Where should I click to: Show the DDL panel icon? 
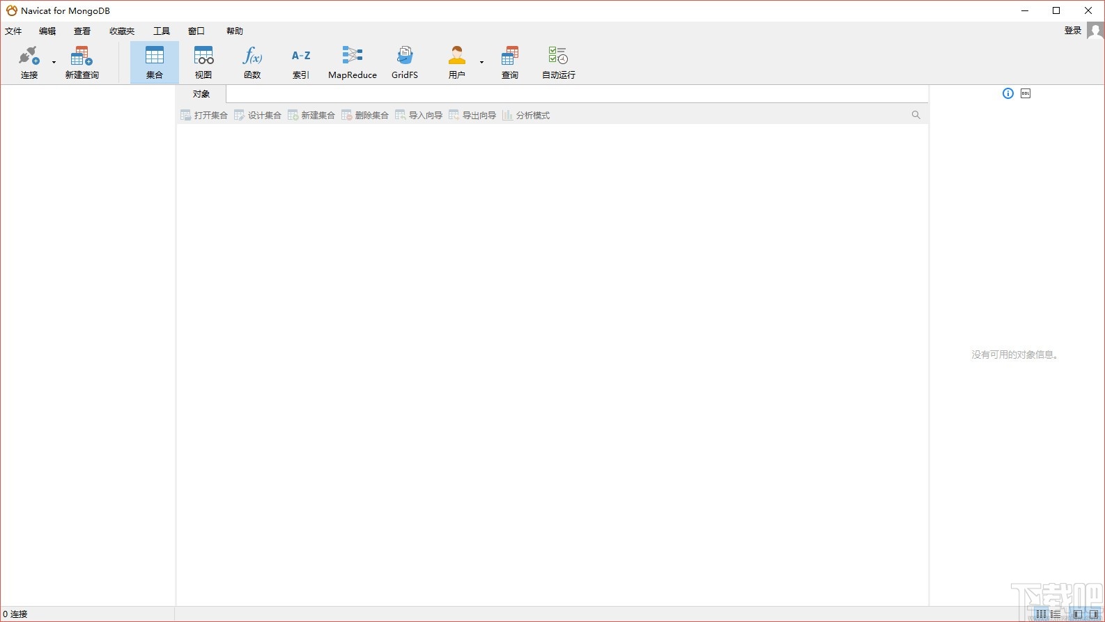pos(1026,93)
